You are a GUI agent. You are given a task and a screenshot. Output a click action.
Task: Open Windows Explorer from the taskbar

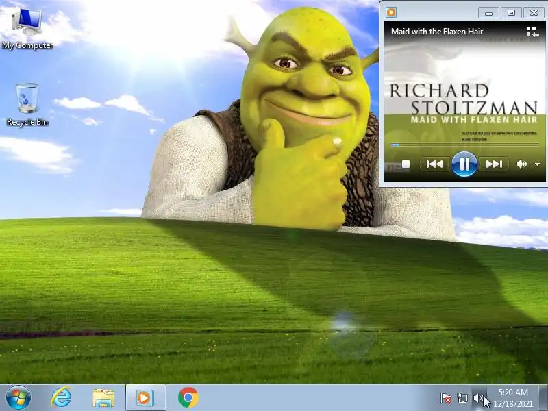pyautogui.click(x=103, y=398)
